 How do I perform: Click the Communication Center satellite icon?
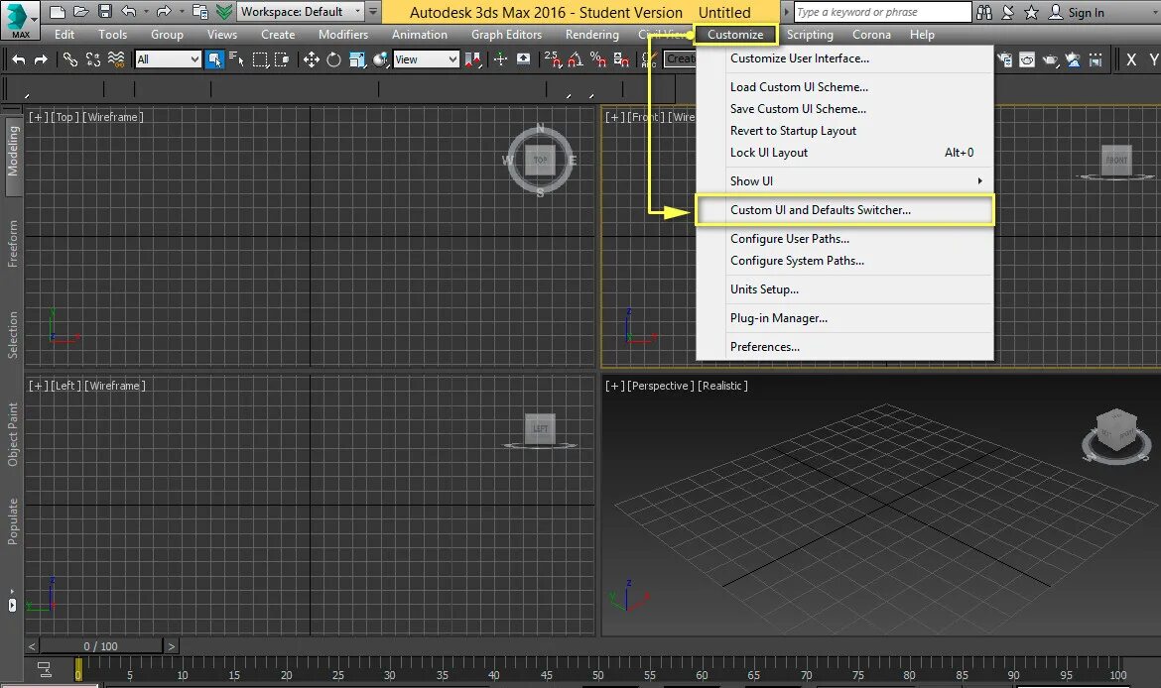1008,12
